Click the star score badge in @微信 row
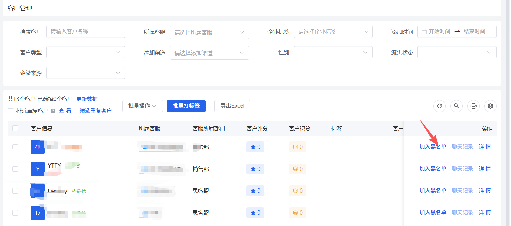The image size is (511, 226). (255, 191)
